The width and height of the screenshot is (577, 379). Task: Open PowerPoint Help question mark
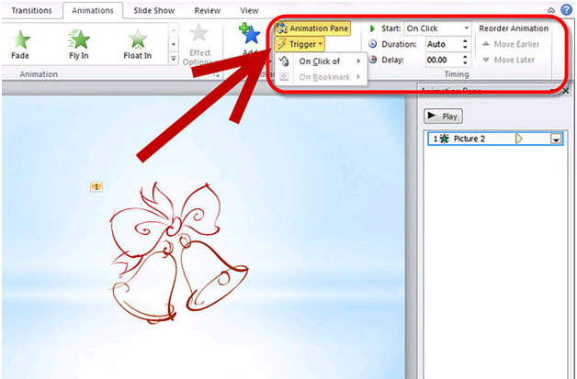(567, 10)
